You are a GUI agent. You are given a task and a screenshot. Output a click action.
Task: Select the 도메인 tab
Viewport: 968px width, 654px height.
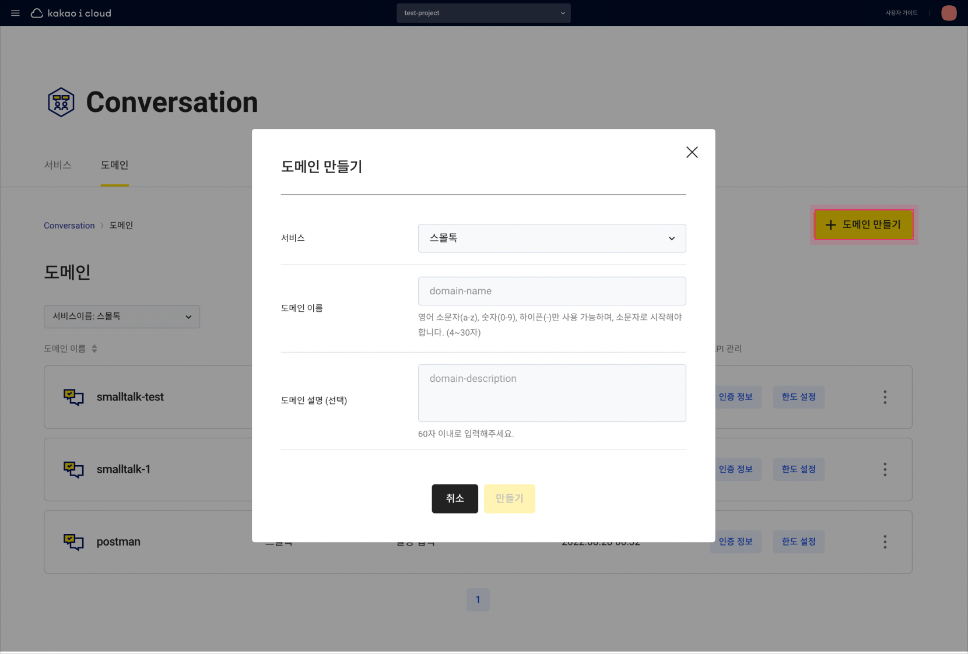tap(114, 165)
